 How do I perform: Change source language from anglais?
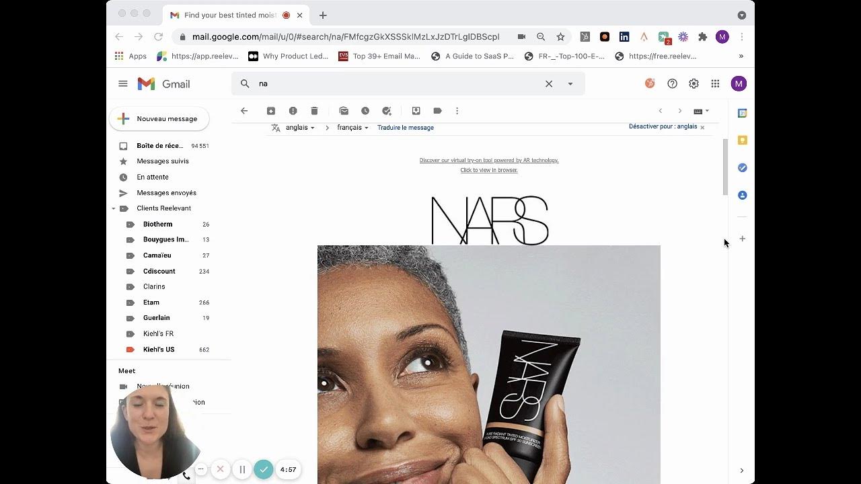(x=300, y=128)
